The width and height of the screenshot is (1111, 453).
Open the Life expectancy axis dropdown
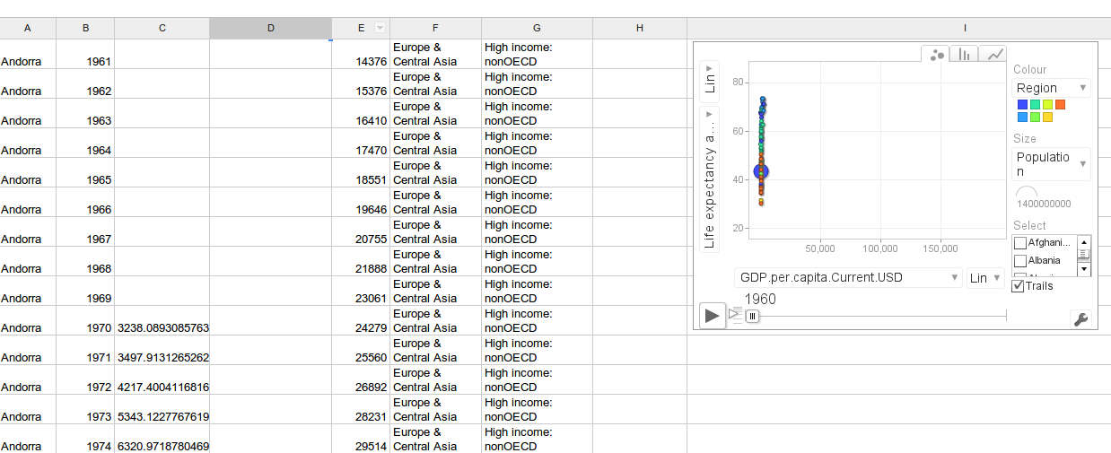(x=710, y=178)
